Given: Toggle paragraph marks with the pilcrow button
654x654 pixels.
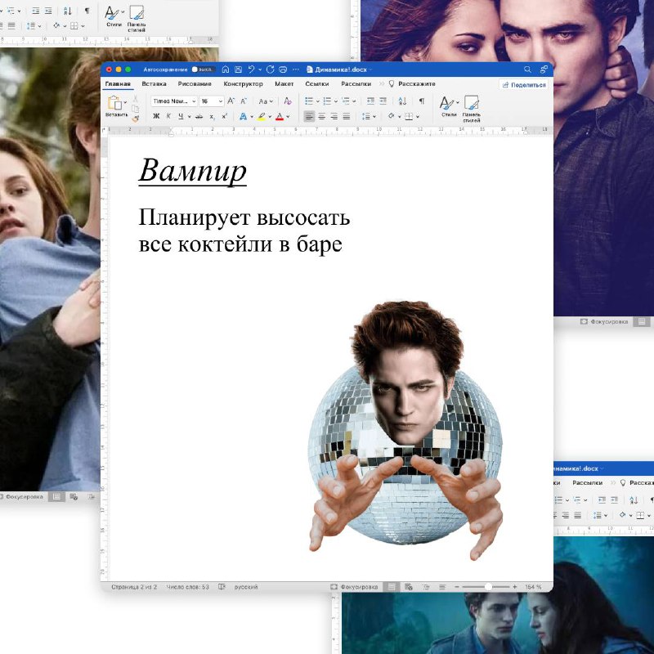Looking at the screenshot, I should click(422, 101).
